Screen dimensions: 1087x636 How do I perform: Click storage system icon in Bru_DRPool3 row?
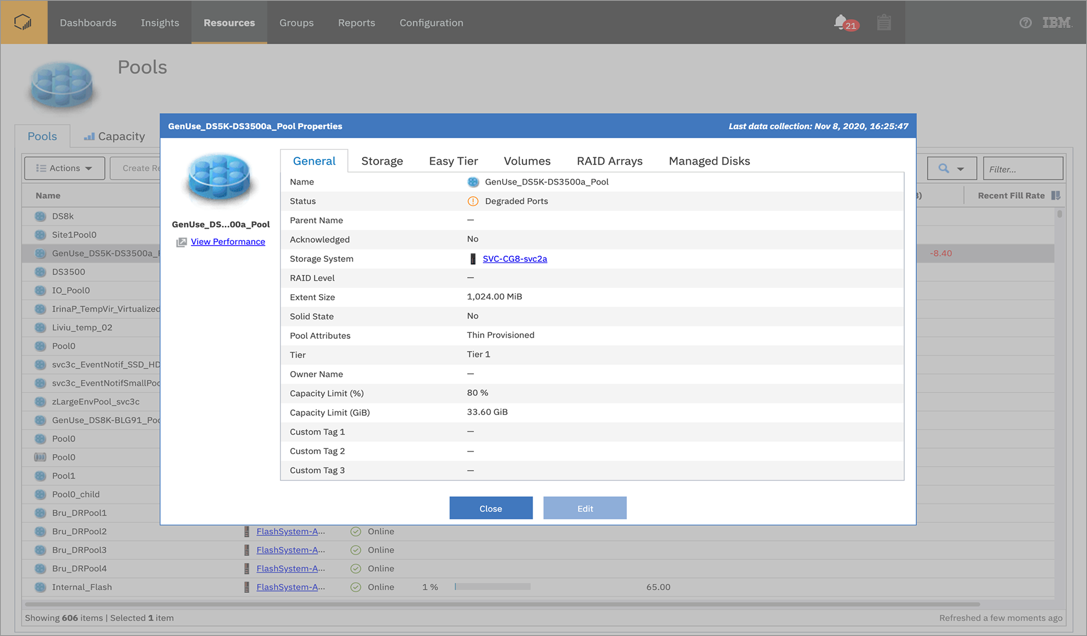point(246,550)
